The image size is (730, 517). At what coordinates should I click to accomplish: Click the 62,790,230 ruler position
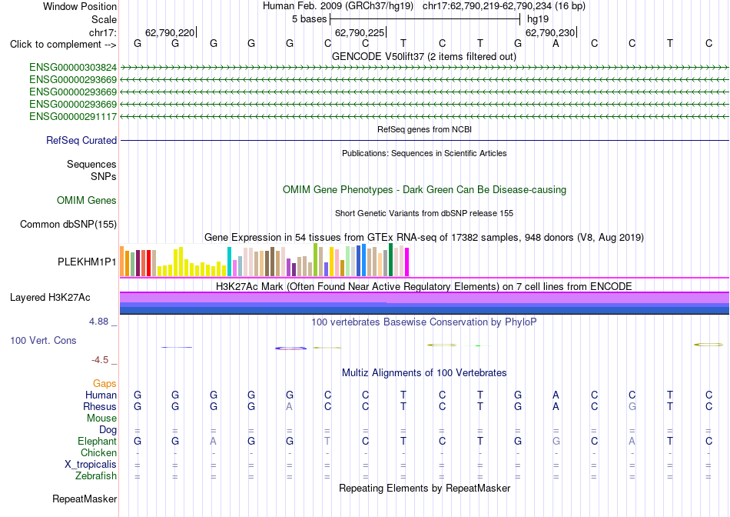[x=550, y=32]
